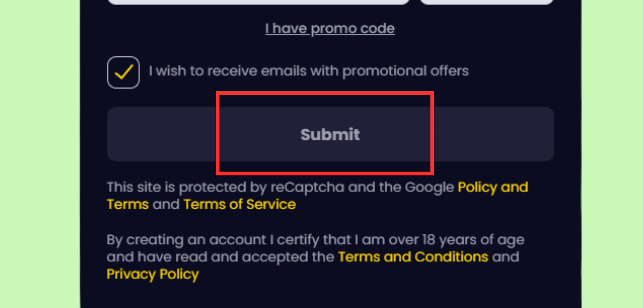Open the 'Terms and Conditions' link

pos(413,257)
